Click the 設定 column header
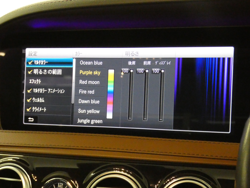Screen dimensions: 250x188 coord(33,54)
